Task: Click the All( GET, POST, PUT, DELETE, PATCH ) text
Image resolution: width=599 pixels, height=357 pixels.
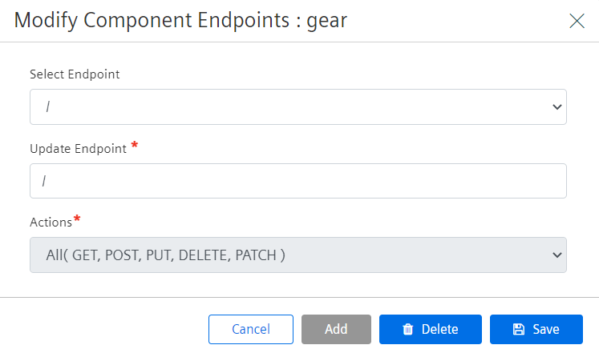Action: click(165, 255)
